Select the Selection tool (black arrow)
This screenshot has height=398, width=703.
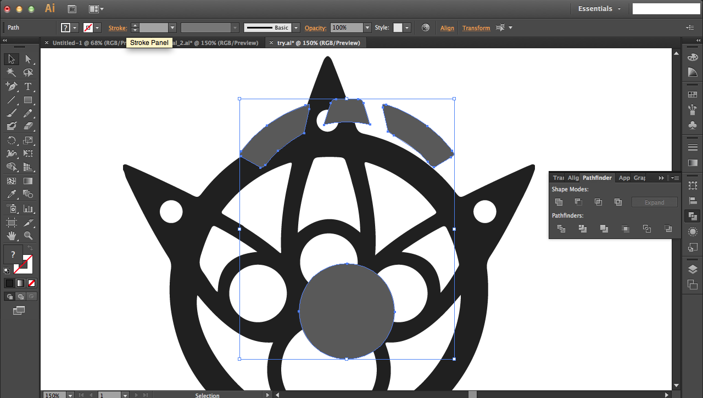pyautogui.click(x=11, y=59)
